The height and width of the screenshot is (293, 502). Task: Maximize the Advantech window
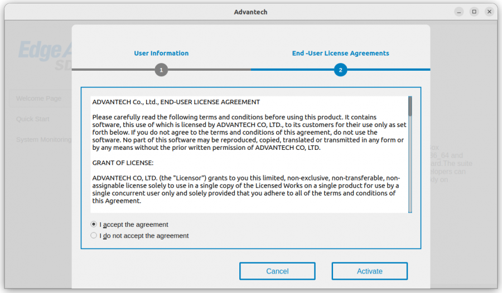[474, 12]
